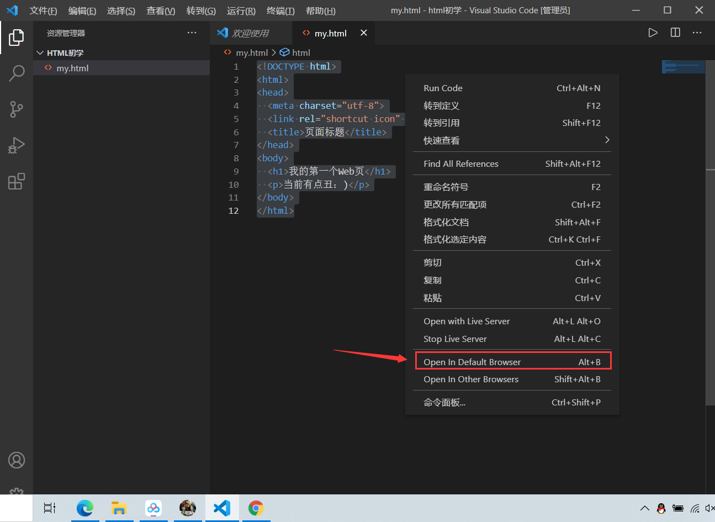This screenshot has height=522, width=715.
Task: Switch to the 欢迎使用 tab
Action: [x=251, y=33]
